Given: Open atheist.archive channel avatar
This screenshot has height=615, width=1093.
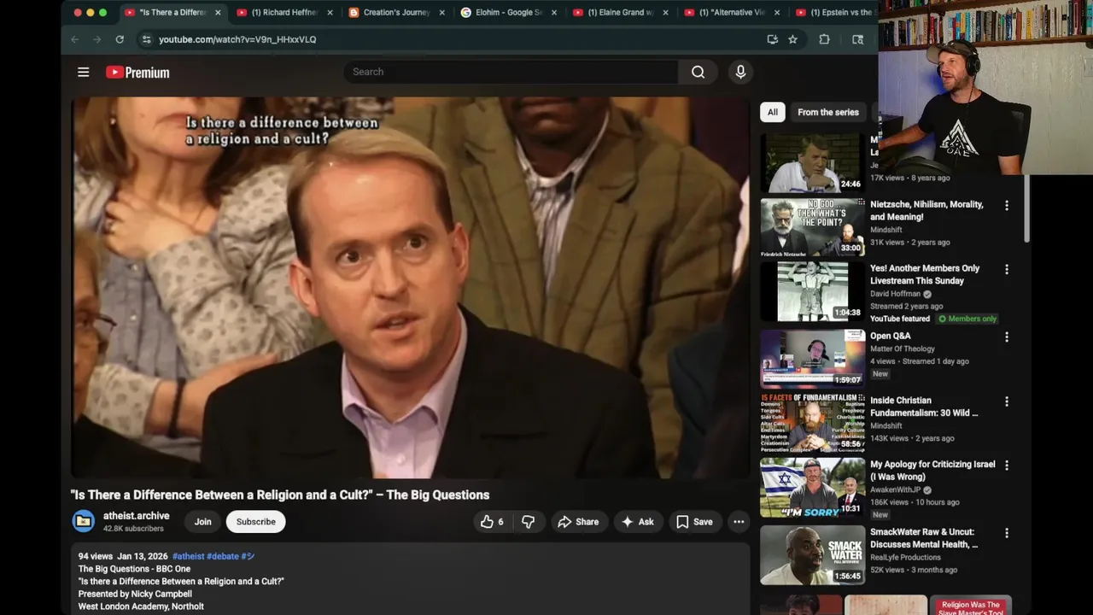Looking at the screenshot, I should [83, 522].
